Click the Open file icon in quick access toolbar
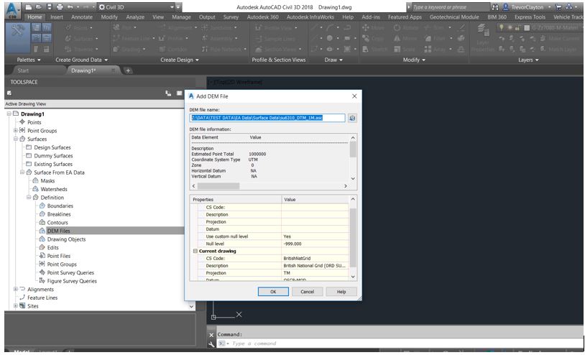 pos(39,7)
